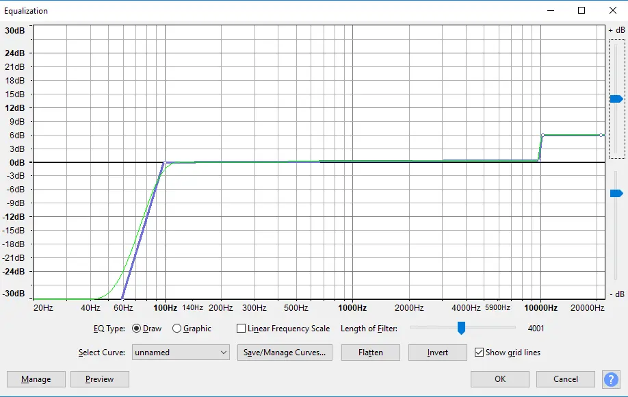Screen dimensions: 628x397
Task: Click the 20000Hz frequency label
Action: click(x=587, y=307)
